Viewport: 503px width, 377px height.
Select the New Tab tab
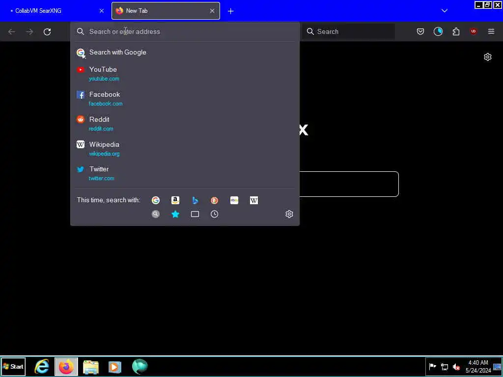click(166, 11)
